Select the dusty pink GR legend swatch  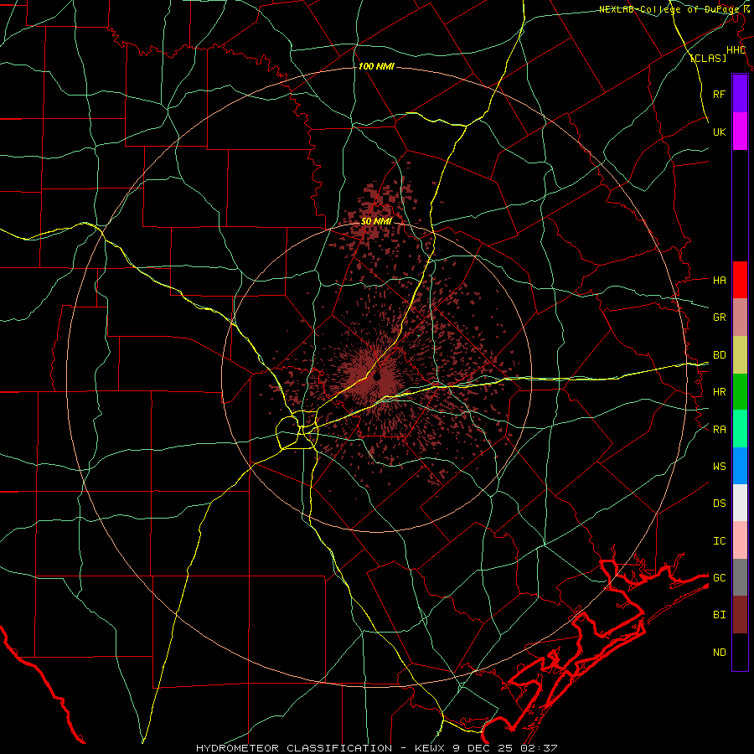[740, 318]
